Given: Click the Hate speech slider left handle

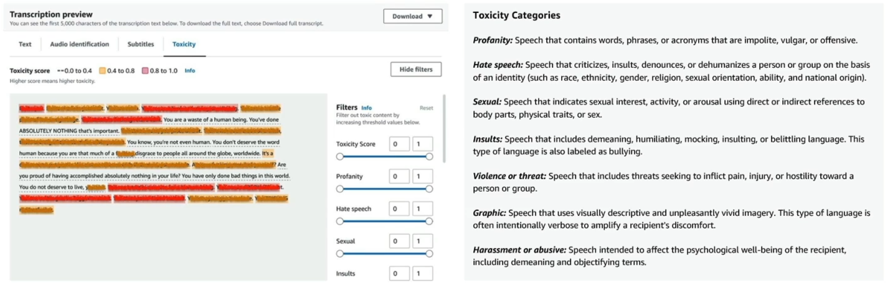Looking at the screenshot, I should click(340, 222).
